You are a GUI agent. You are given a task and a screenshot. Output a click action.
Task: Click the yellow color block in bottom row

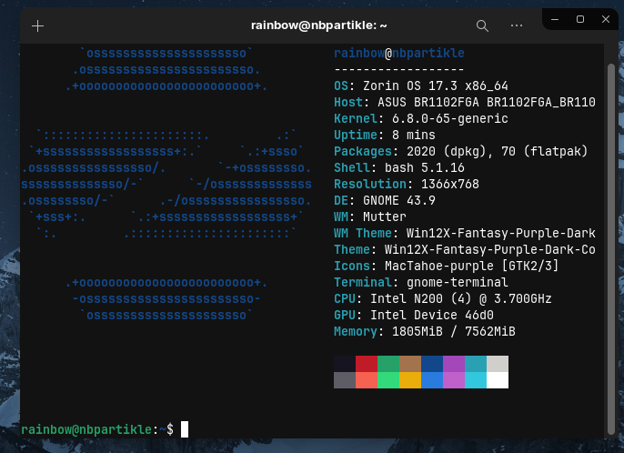410,380
